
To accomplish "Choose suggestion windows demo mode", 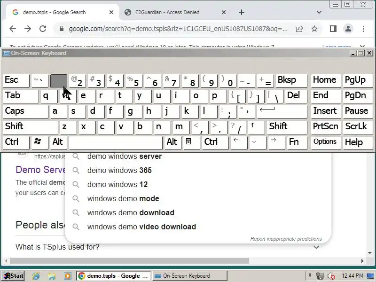I will click(198, 198).
